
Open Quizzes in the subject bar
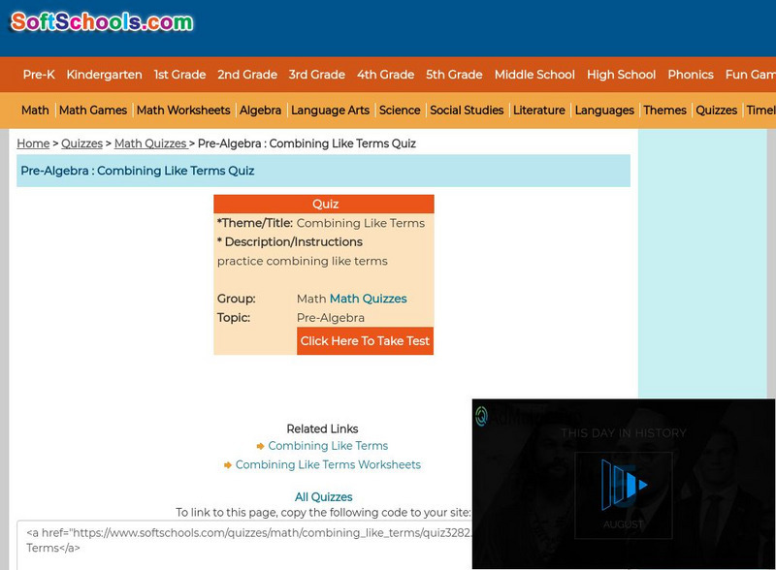point(716,111)
